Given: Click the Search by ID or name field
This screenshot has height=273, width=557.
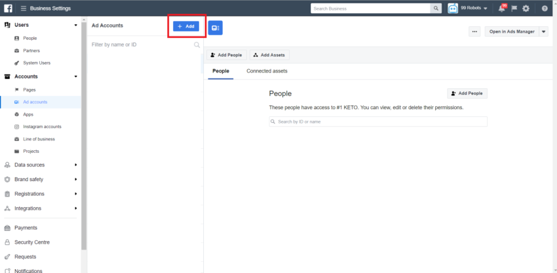Looking at the screenshot, I should [378, 121].
